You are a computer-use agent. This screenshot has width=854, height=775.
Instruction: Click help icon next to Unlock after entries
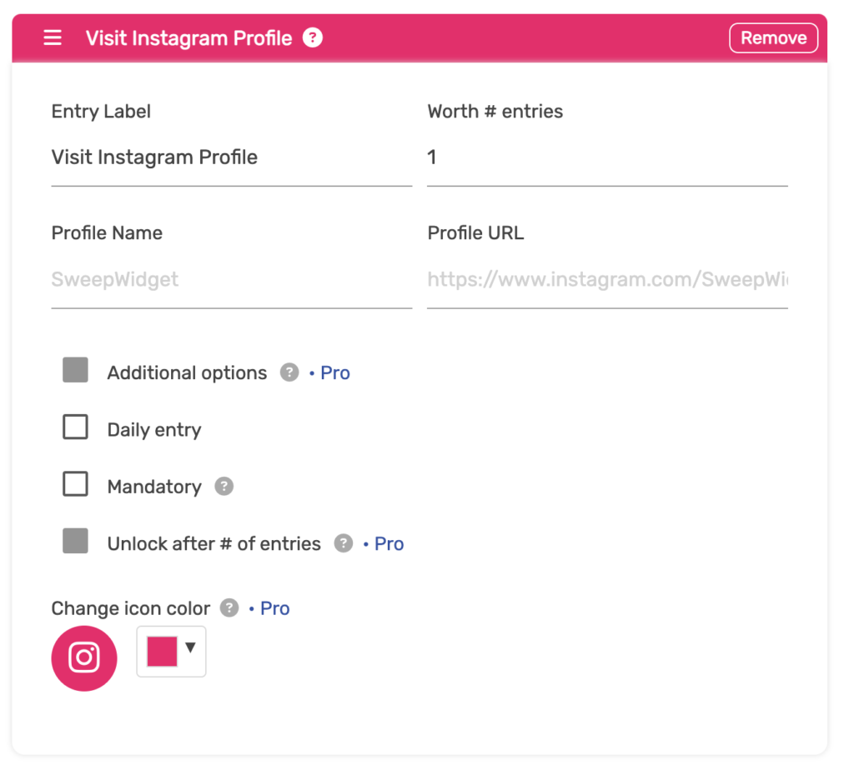[x=343, y=543]
